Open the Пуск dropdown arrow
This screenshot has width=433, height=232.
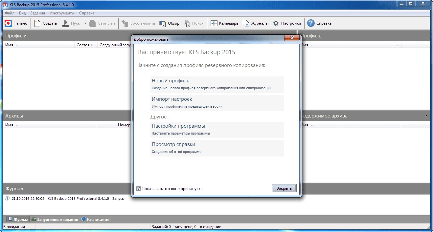(85, 23)
